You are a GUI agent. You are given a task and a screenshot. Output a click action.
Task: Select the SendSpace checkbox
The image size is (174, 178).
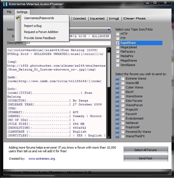coord(117,65)
